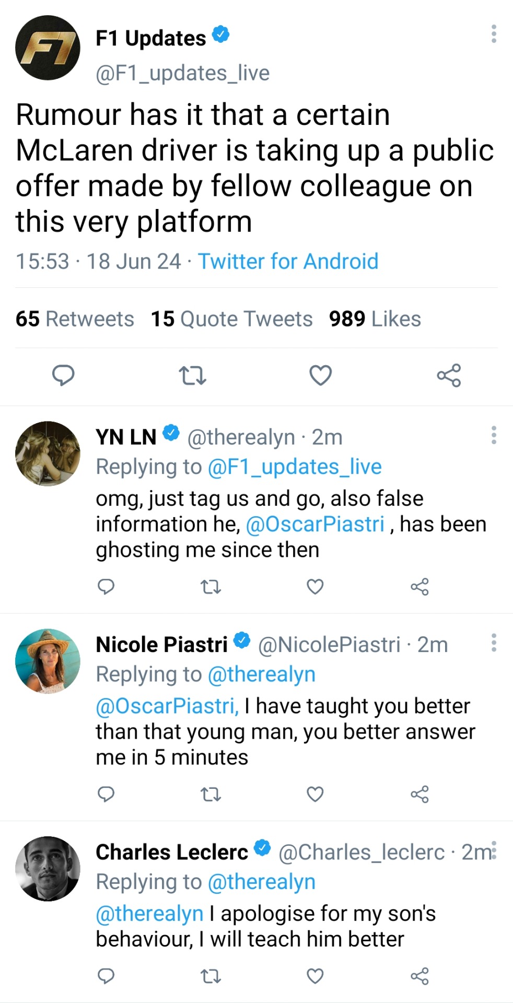This screenshot has width=513, height=1003.
Task: Open more options on Nicole Piastri's reply
Action: point(494,643)
